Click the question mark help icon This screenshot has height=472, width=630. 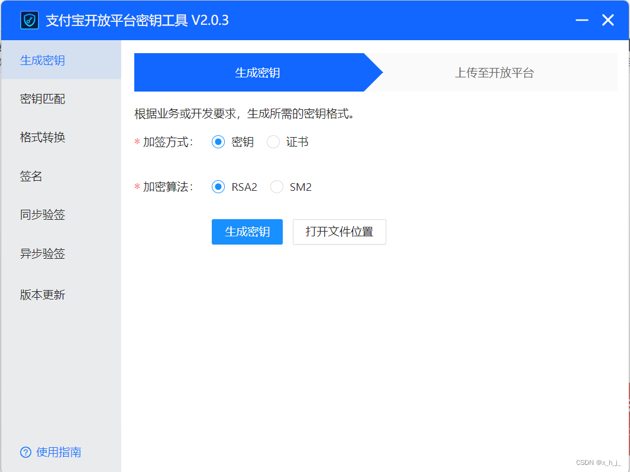tap(25, 453)
